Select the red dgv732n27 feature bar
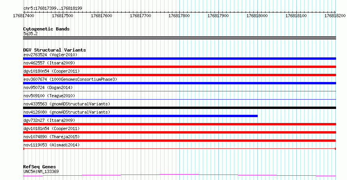347x180 pixels. (179, 124)
